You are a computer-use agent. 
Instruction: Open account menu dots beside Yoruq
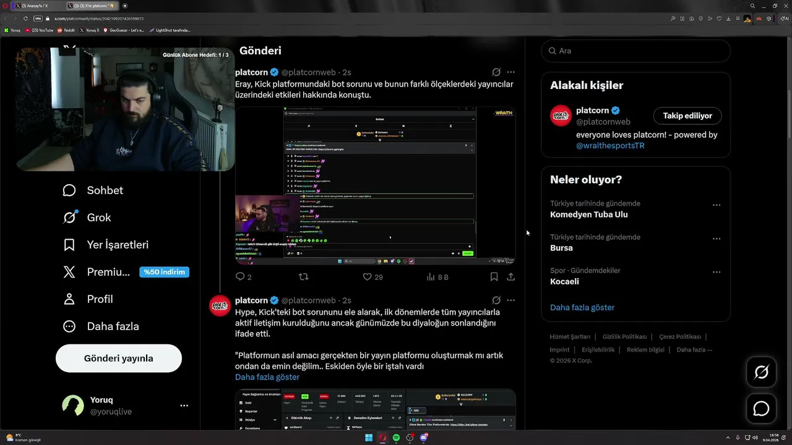coord(184,405)
